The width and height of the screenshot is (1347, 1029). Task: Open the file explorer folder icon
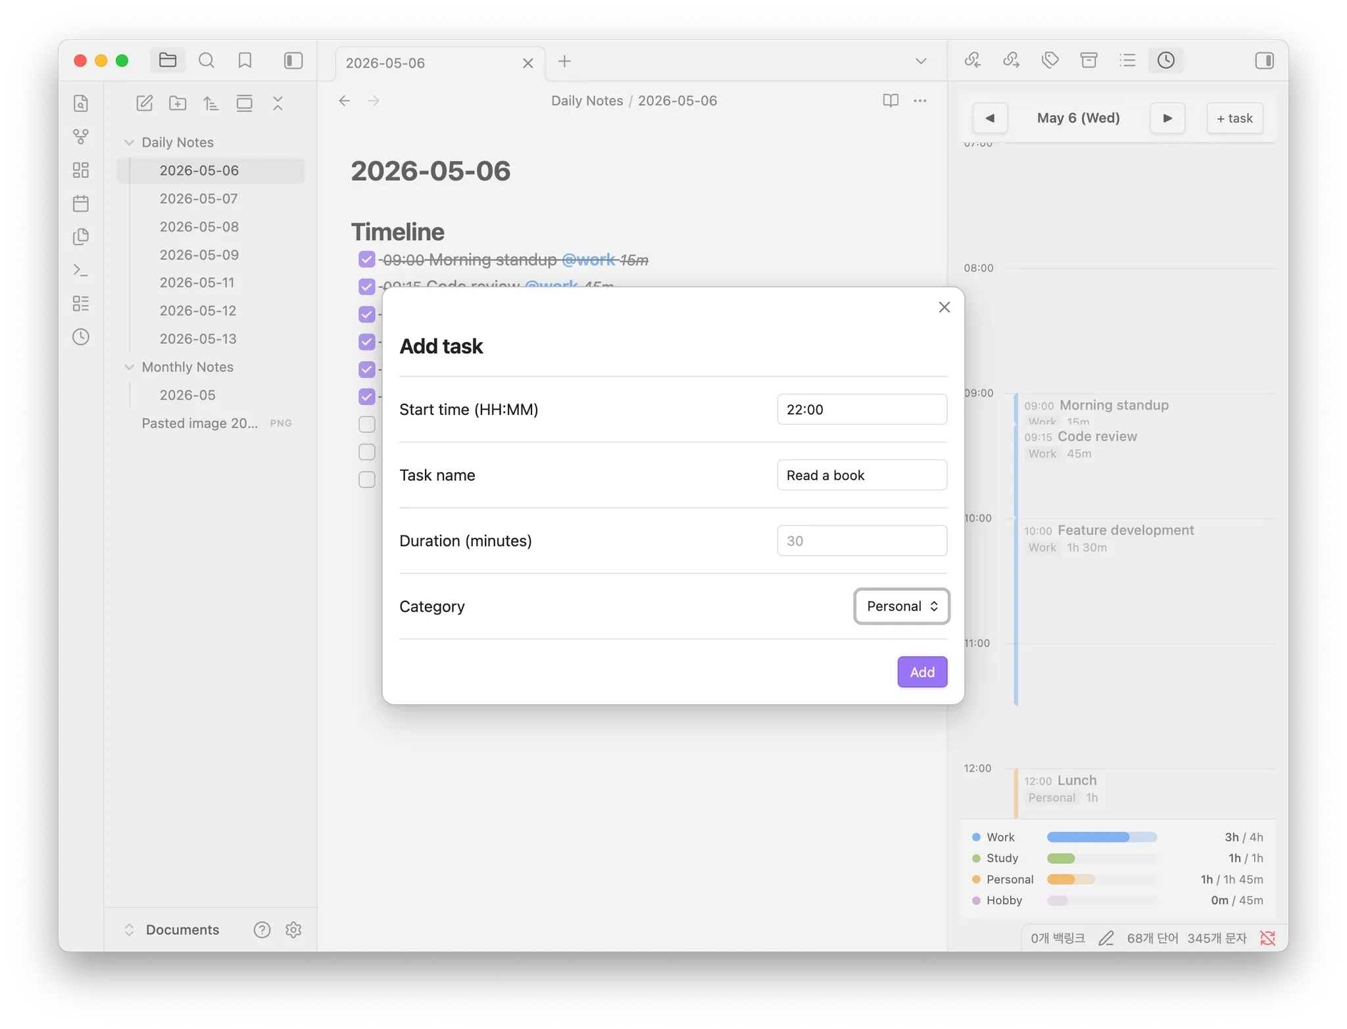[x=168, y=60]
